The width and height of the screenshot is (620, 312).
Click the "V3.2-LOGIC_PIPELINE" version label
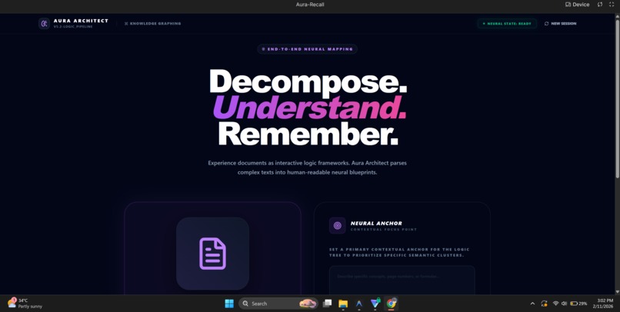[73, 27]
